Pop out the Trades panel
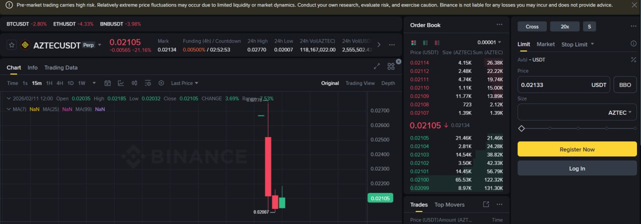The width and height of the screenshot is (641, 224). (x=486, y=204)
